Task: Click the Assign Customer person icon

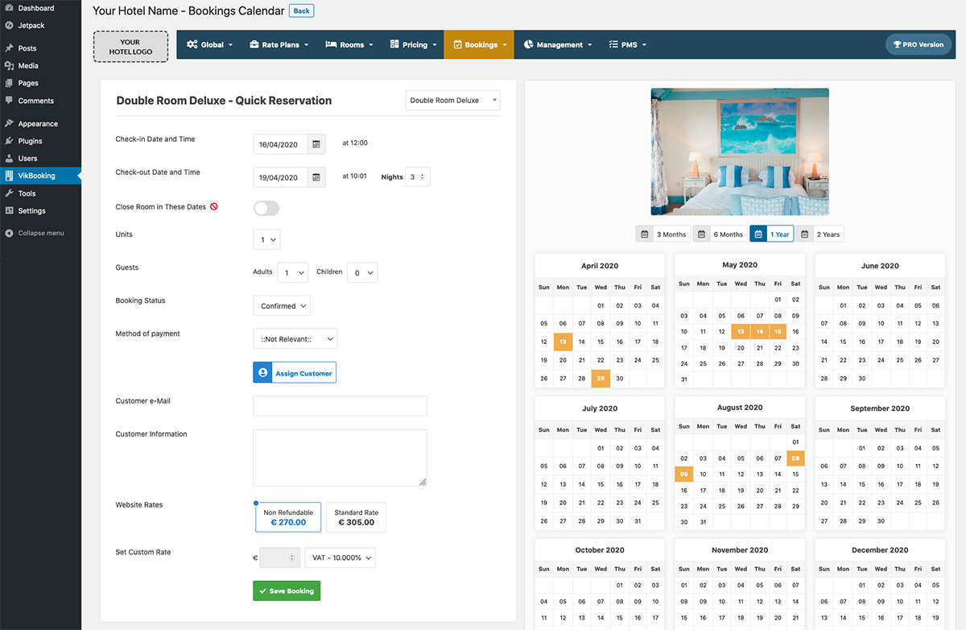Action: click(262, 372)
